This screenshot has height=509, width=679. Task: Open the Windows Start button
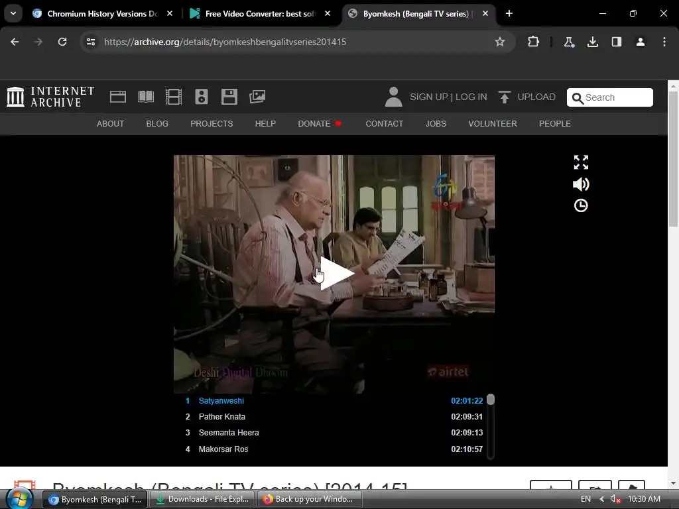point(19,499)
